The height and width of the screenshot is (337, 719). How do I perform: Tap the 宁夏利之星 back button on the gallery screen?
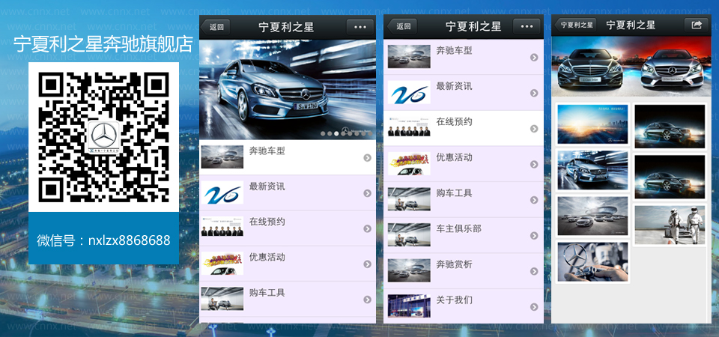[x=575, y=25]
